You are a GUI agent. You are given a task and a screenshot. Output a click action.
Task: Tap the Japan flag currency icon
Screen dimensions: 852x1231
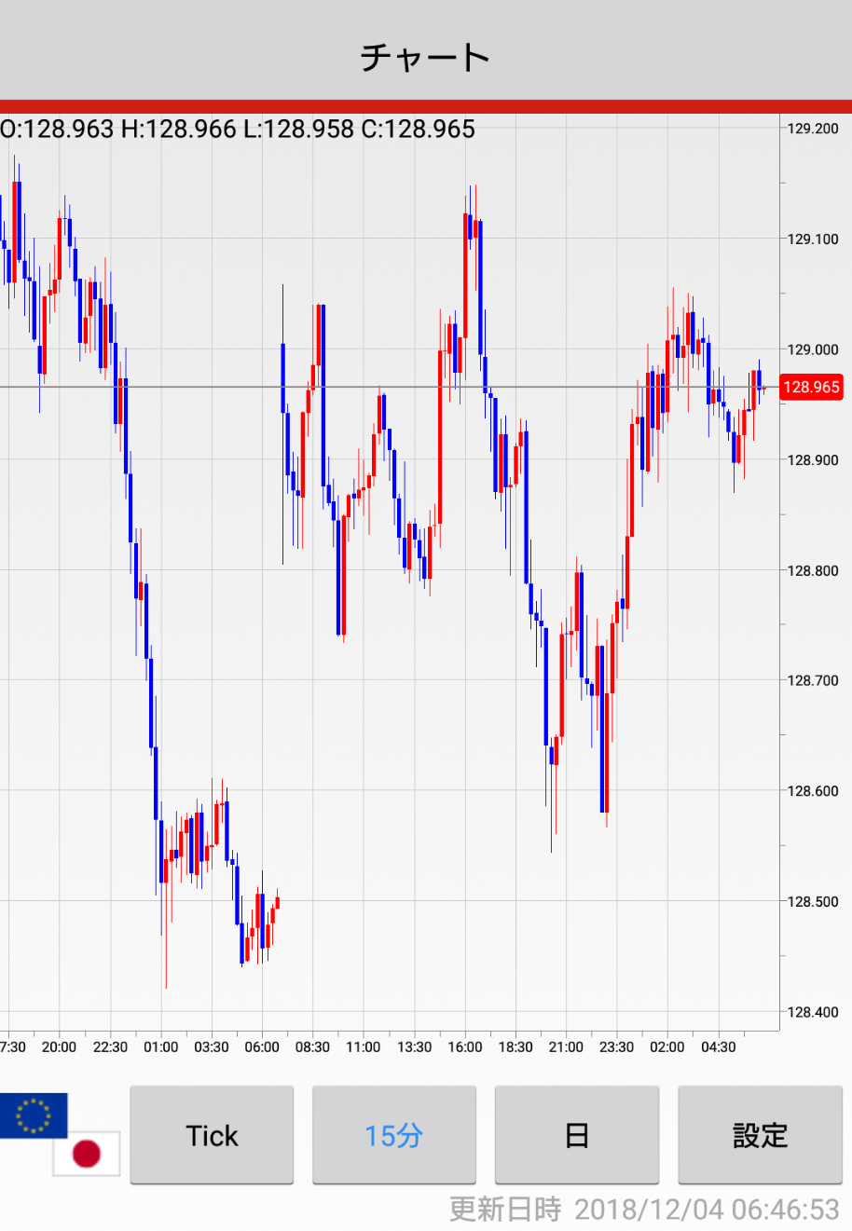point(87,1154)
